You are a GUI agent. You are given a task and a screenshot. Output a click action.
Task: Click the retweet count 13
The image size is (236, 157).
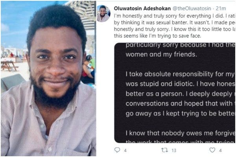coord(174,150)
